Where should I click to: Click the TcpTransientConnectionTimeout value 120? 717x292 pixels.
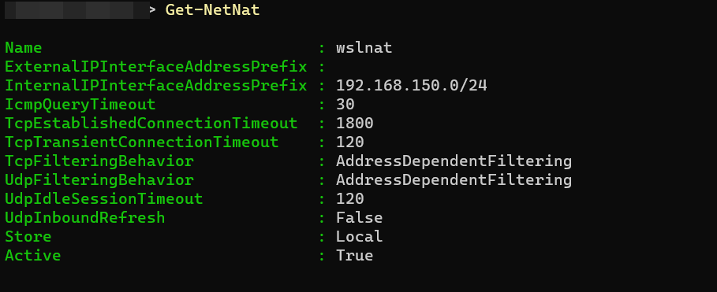tap(349, 142)
